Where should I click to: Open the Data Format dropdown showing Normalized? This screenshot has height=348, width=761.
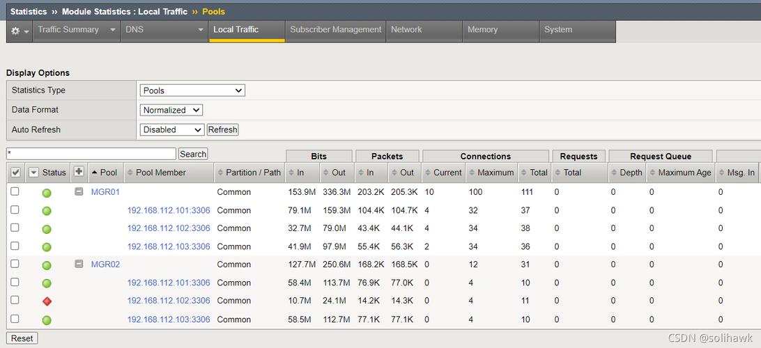pyautogui.click(x=171, y=110)
